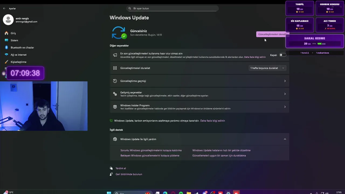Open 'Sorunlu Windows güncelleştirmelerini kolayca kaldırma' link
The height and width of the screenshot is (194, 345).
(x=151, y=150)
